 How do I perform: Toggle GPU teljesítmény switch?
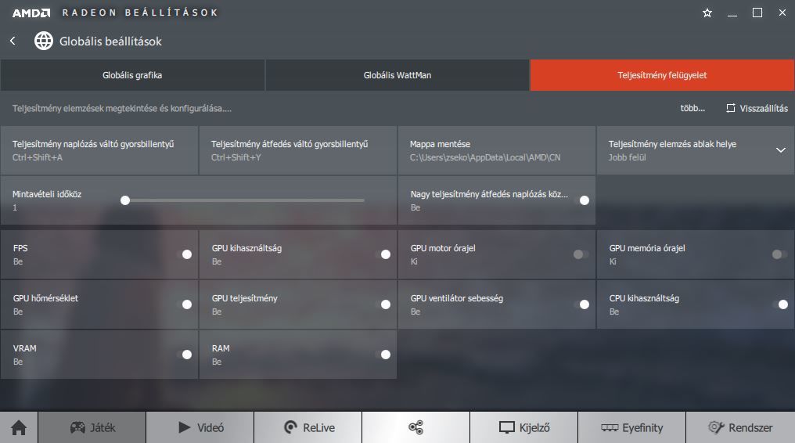[x=383, y=304]
